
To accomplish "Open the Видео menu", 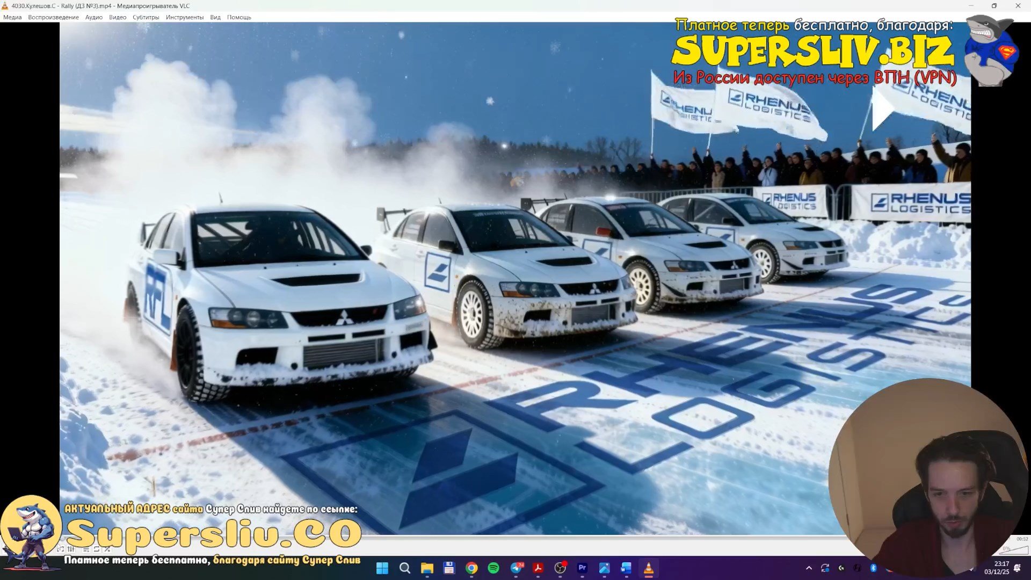I will [118, 17].
